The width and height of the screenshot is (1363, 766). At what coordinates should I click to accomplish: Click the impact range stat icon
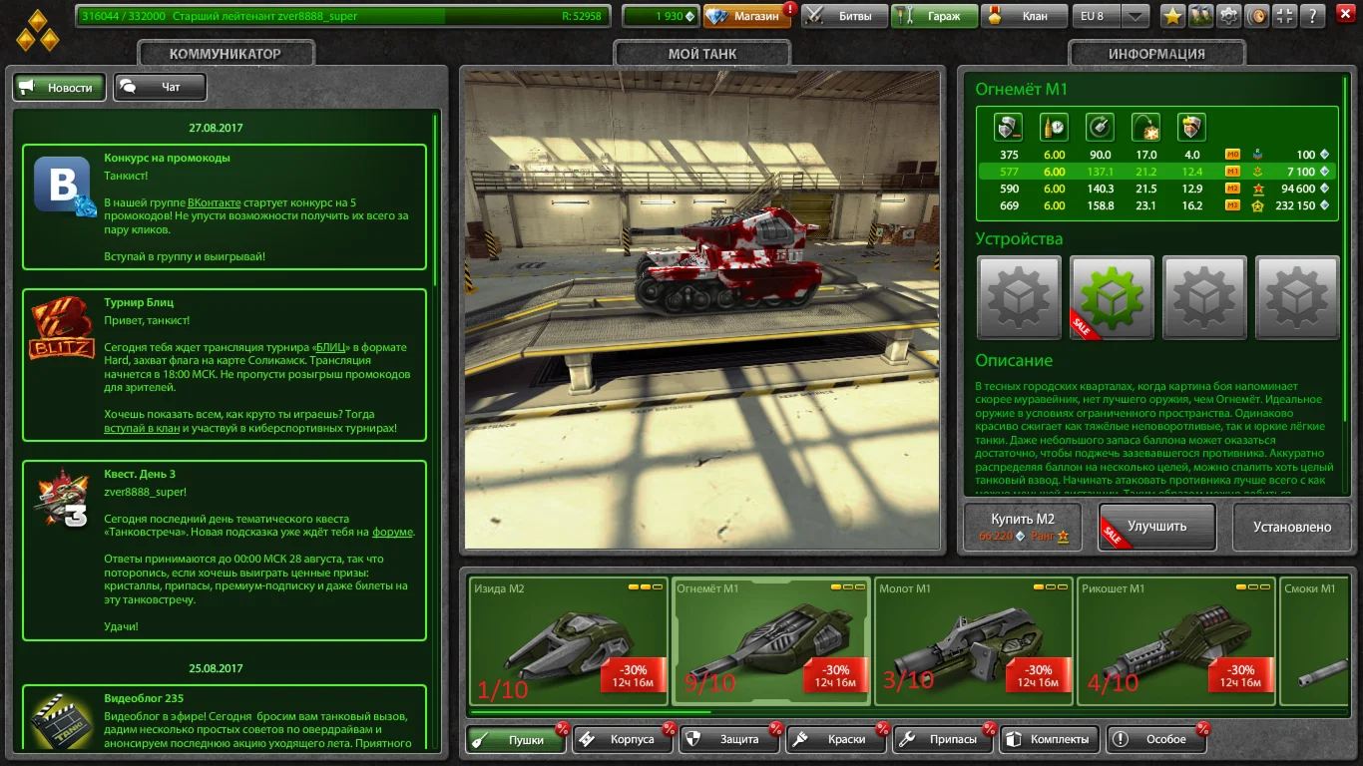(x=1145, y=127)
